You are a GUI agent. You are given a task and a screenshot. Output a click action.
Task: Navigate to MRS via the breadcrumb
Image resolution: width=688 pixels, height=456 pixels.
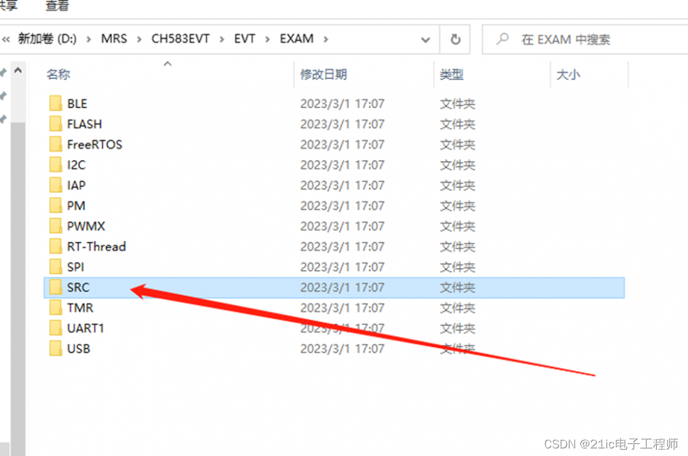(113, 38)
